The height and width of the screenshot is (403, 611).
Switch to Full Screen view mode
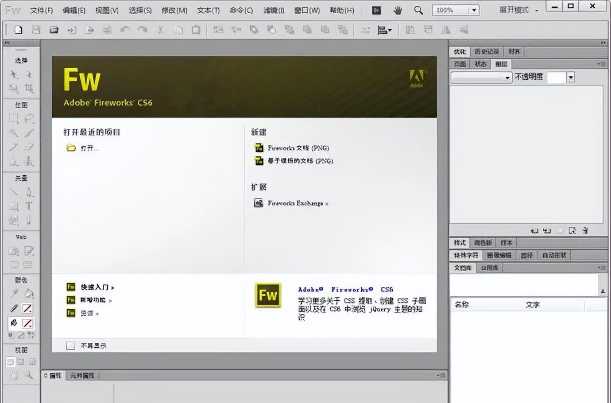[x=32, y=362]
